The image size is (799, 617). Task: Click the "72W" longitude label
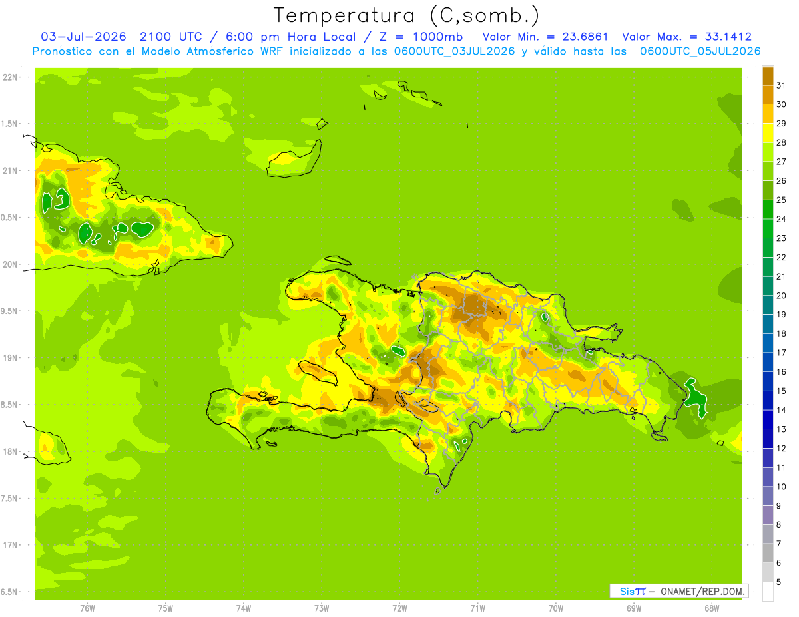point(400,608)
